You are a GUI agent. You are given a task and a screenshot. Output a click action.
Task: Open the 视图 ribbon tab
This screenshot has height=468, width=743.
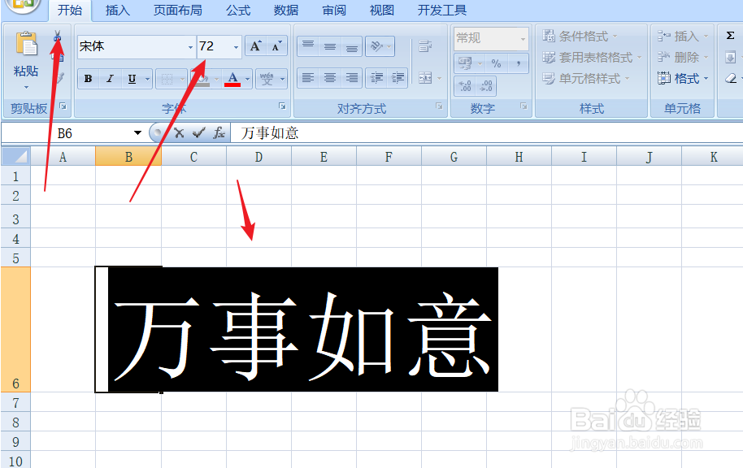[380, 11]
